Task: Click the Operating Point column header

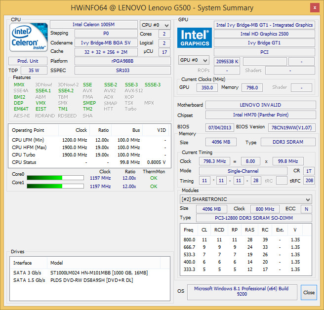Action: [x=34, y=130]
